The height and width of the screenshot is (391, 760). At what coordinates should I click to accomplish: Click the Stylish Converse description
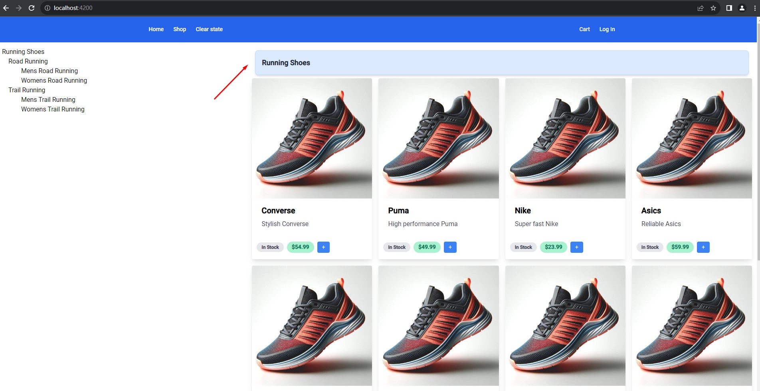coord(285,224)
